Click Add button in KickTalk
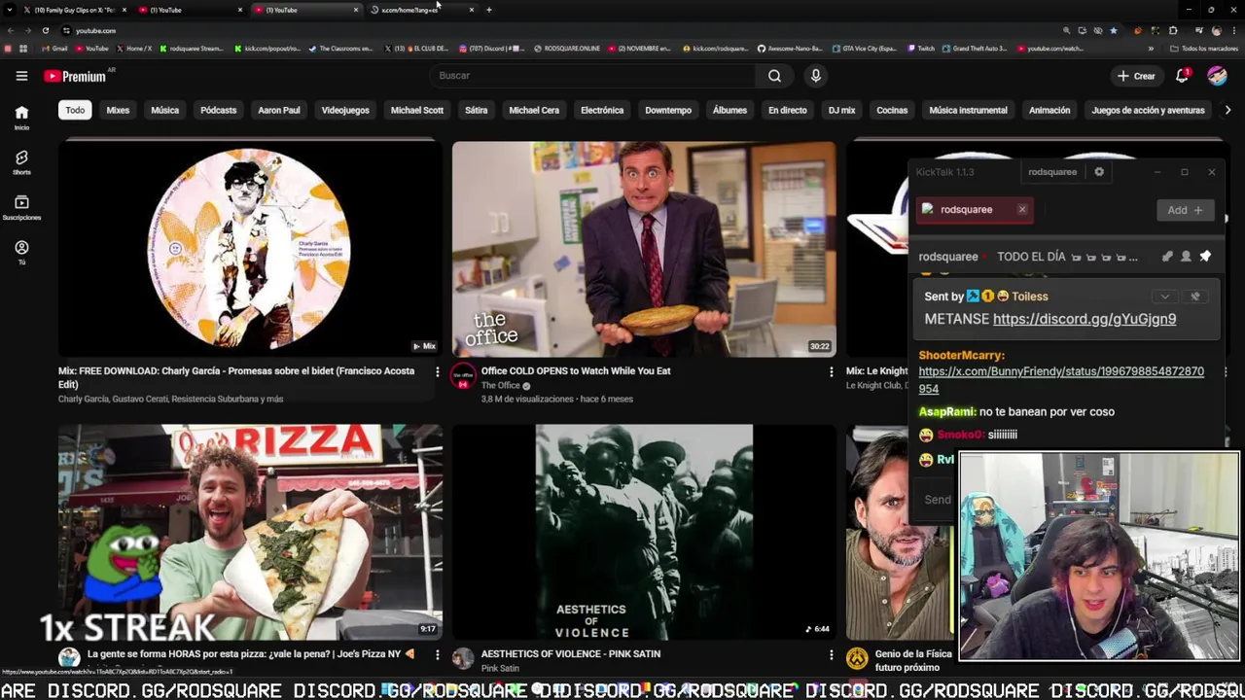Image resolution: width=1245 pixels, height=700 pixels. [1185, 210]
